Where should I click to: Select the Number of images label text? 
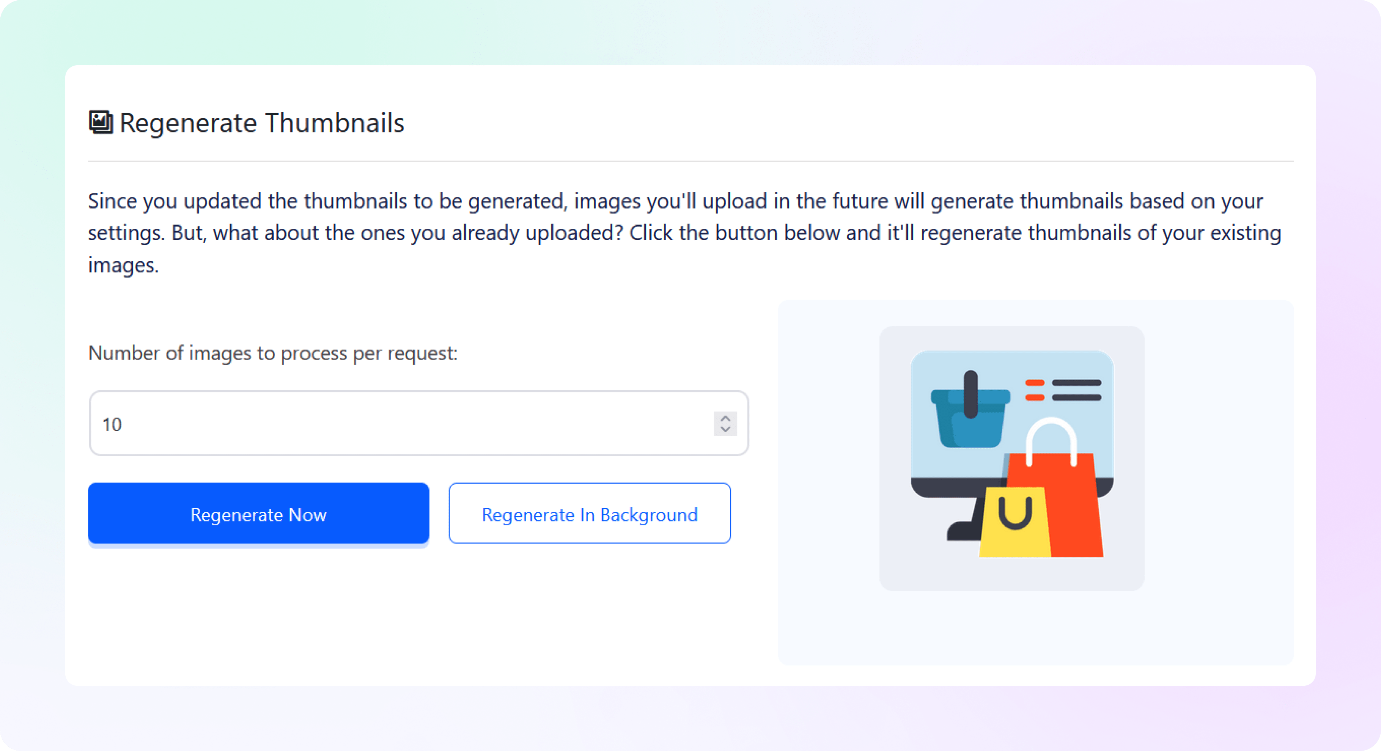point(273,353)
